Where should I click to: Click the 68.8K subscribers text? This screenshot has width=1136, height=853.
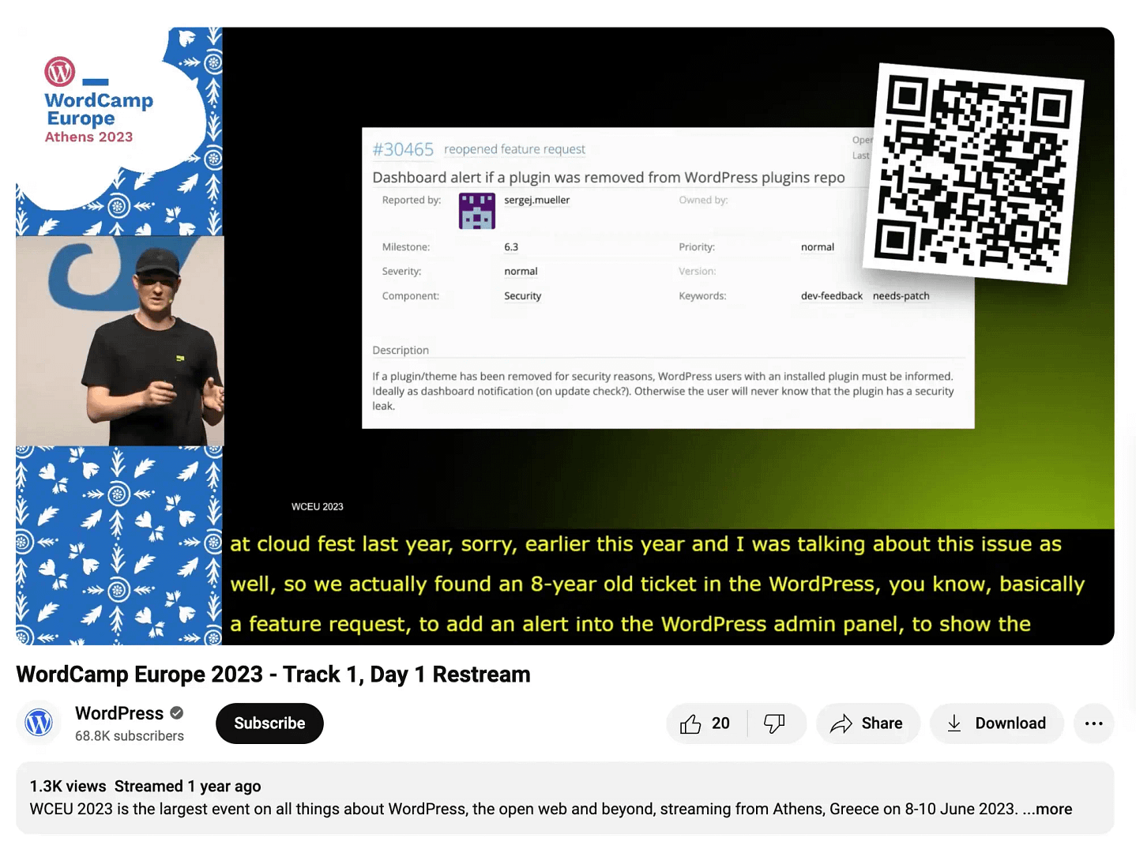[x=130, y=736]
